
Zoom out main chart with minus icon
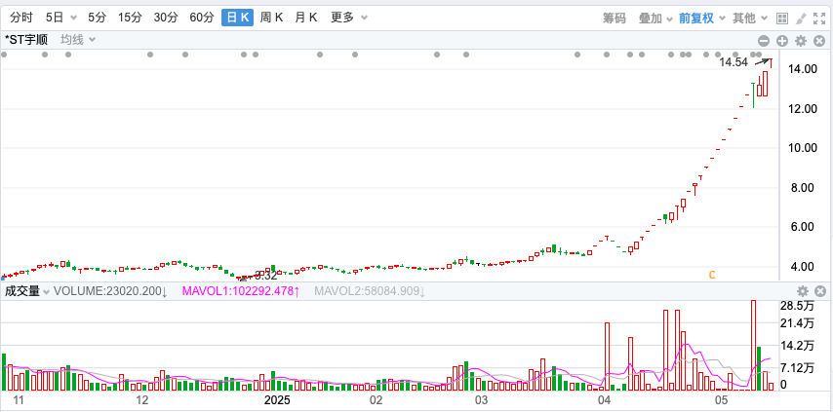point(764,41)
